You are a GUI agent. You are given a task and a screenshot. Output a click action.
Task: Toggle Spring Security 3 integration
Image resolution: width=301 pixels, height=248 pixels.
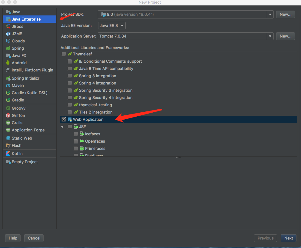click(70, 91)
